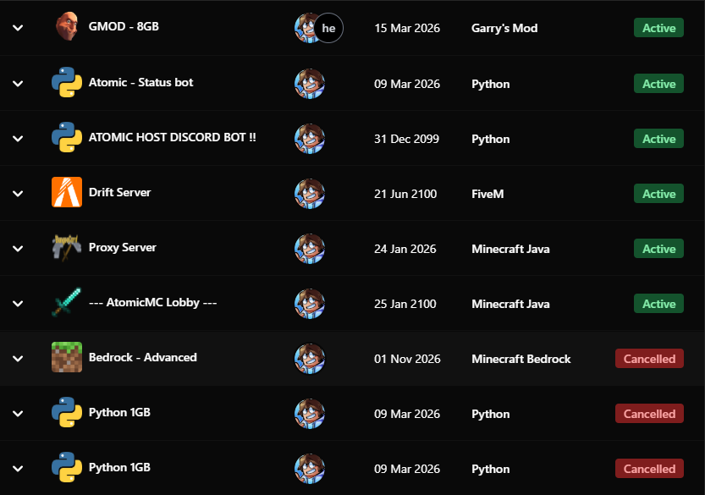Expand the AtomicMC Lobby entry
The height and width of the screenshot is (495, 705).
click(17, 302)
